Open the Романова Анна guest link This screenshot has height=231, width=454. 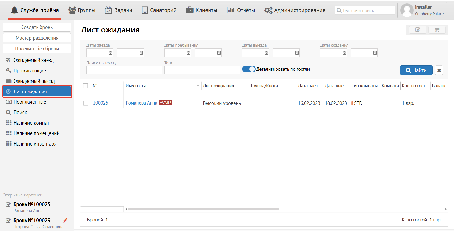point(141,103)
